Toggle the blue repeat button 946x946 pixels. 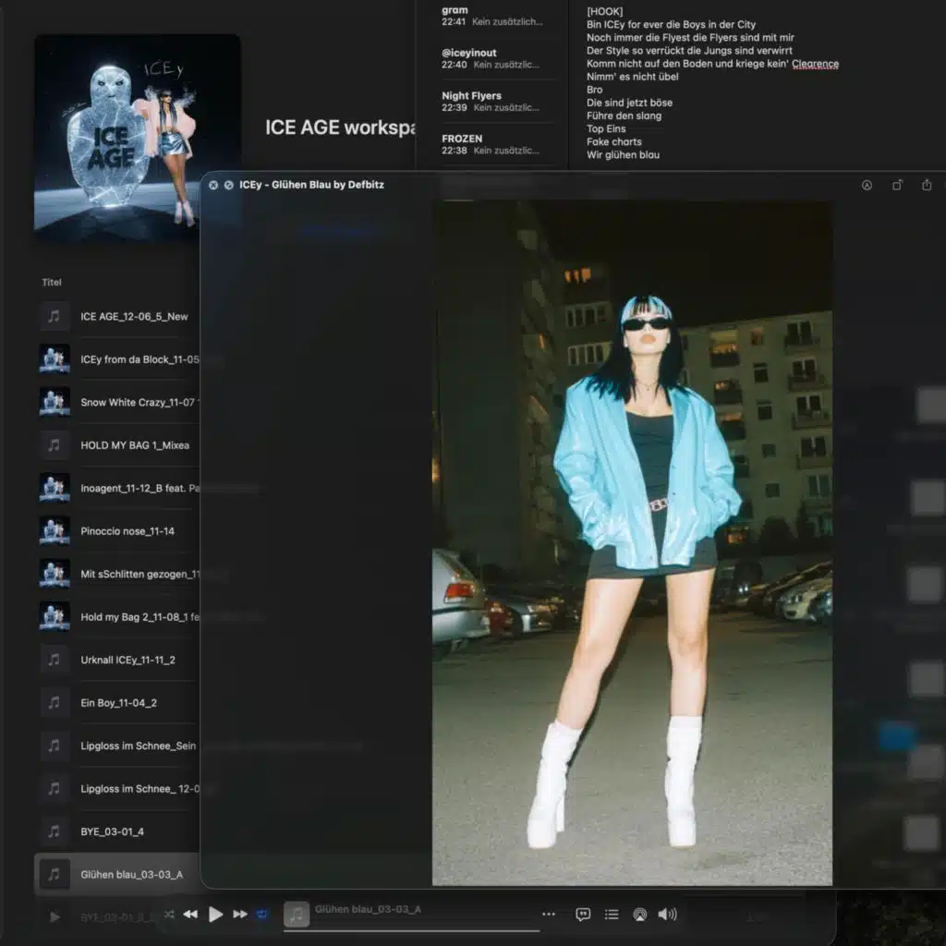[x=262, y=914]
